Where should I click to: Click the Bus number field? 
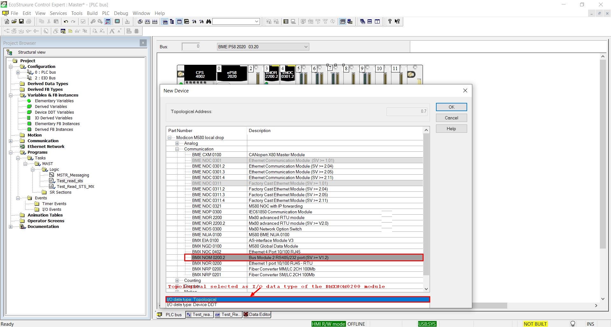coord(191,47)
